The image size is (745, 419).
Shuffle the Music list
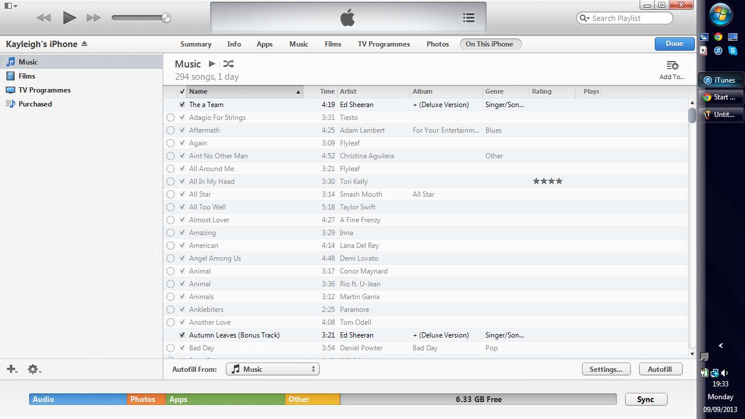point(229,63)
